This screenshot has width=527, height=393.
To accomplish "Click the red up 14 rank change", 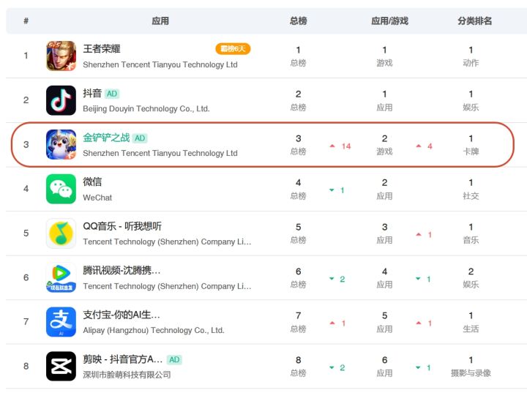I will (340, 146).
